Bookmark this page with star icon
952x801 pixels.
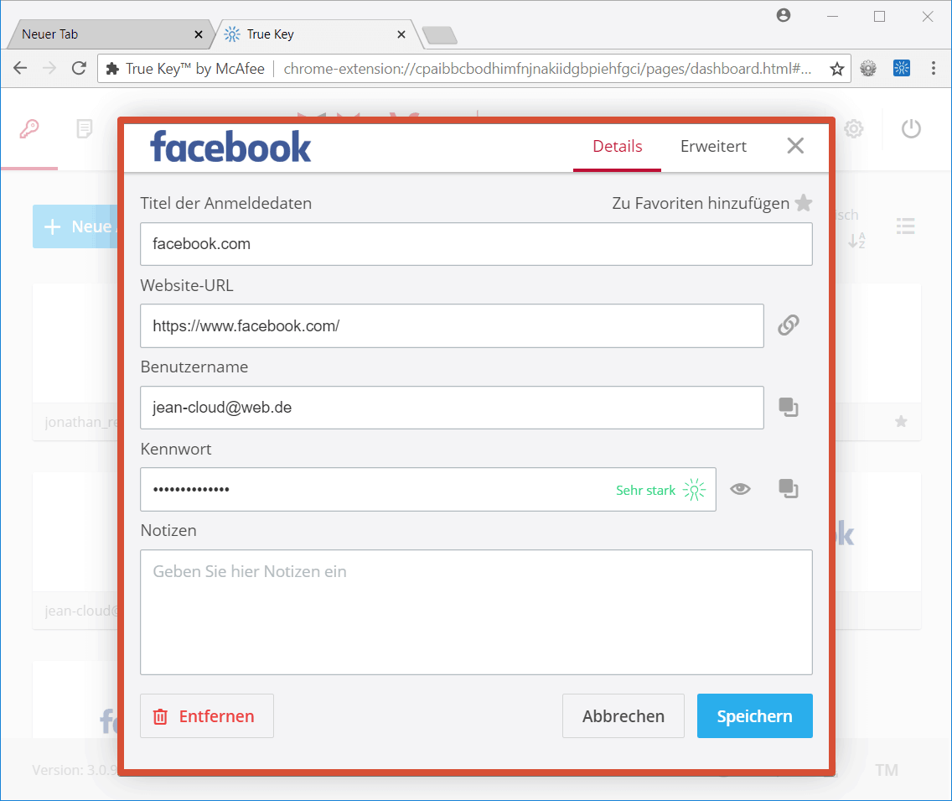coord(837,69)
